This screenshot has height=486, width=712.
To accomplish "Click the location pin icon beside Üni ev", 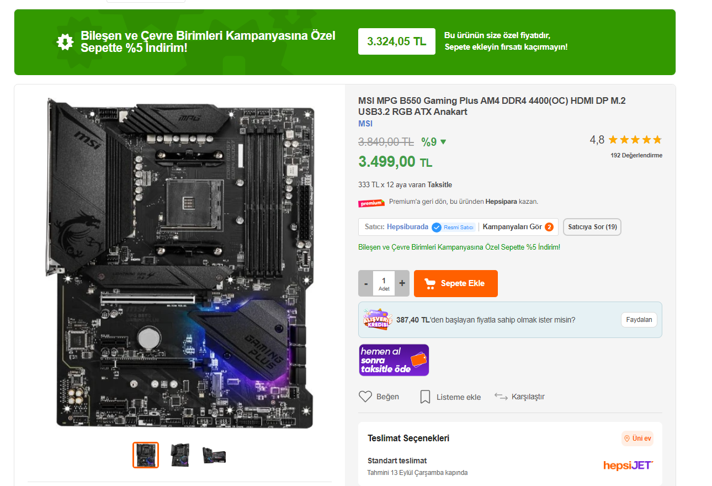I will coord(627,439).
